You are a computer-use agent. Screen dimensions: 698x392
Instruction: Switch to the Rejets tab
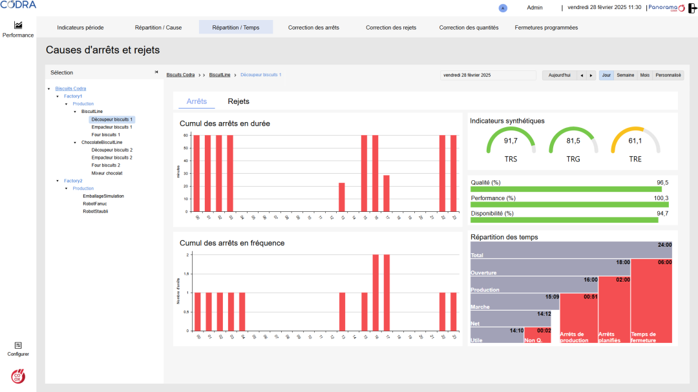(238, 101)
